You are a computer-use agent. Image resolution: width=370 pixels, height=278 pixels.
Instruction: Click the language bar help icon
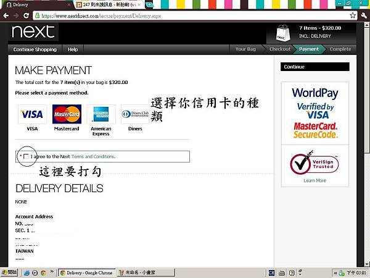(x=292, y=273)
